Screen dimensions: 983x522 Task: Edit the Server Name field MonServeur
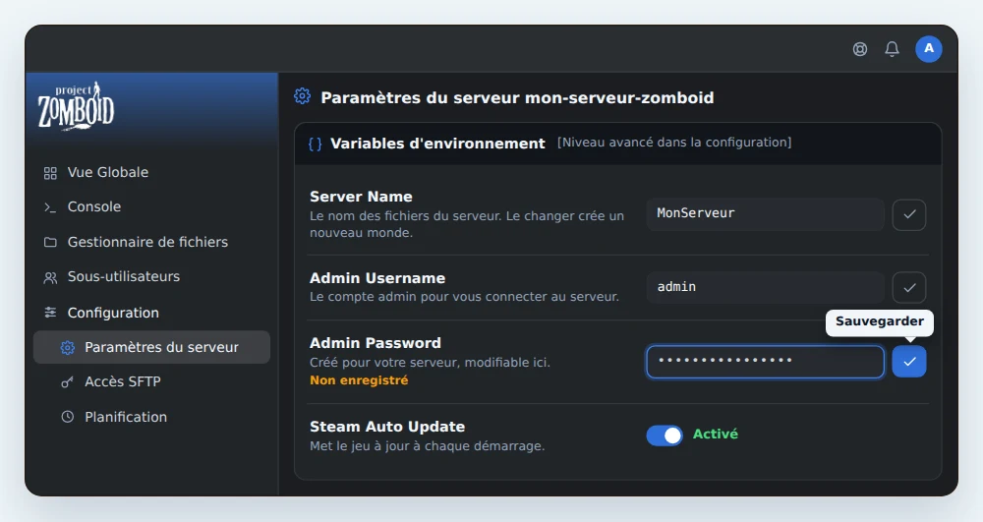765,214
